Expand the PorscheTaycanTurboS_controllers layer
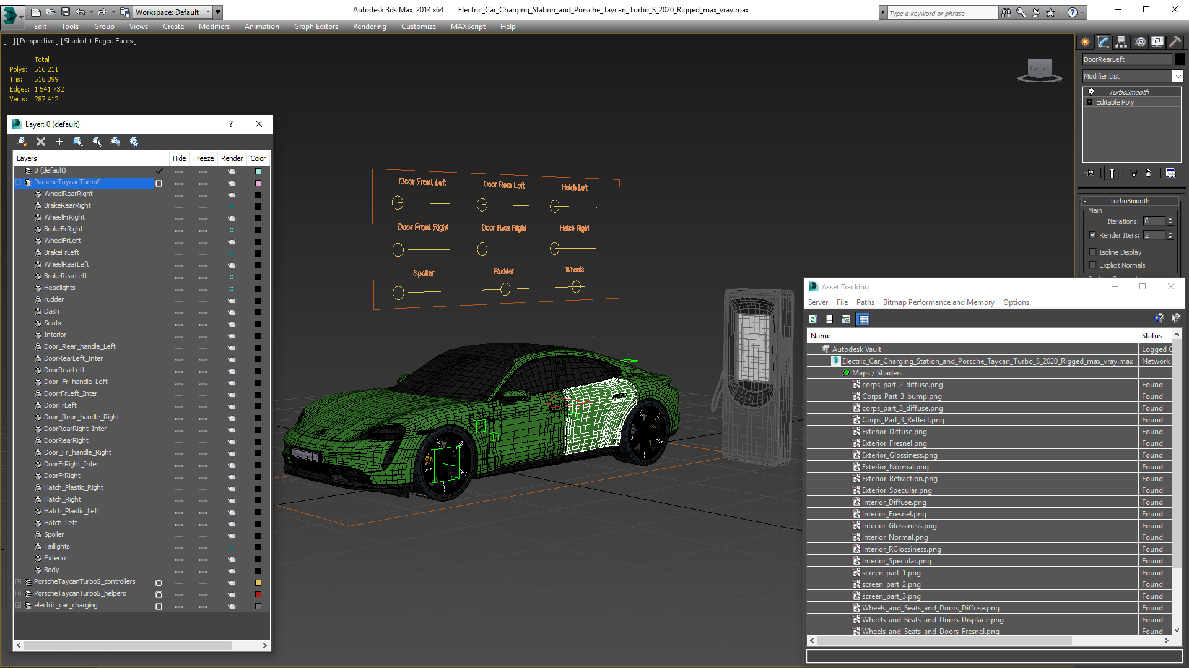 (x=19, y=582)
